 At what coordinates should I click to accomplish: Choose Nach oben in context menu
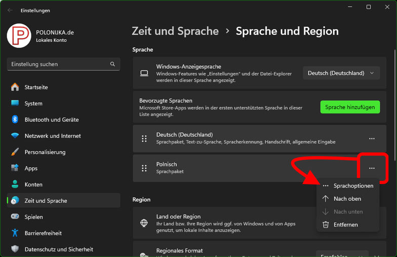[x=347, y=199]
